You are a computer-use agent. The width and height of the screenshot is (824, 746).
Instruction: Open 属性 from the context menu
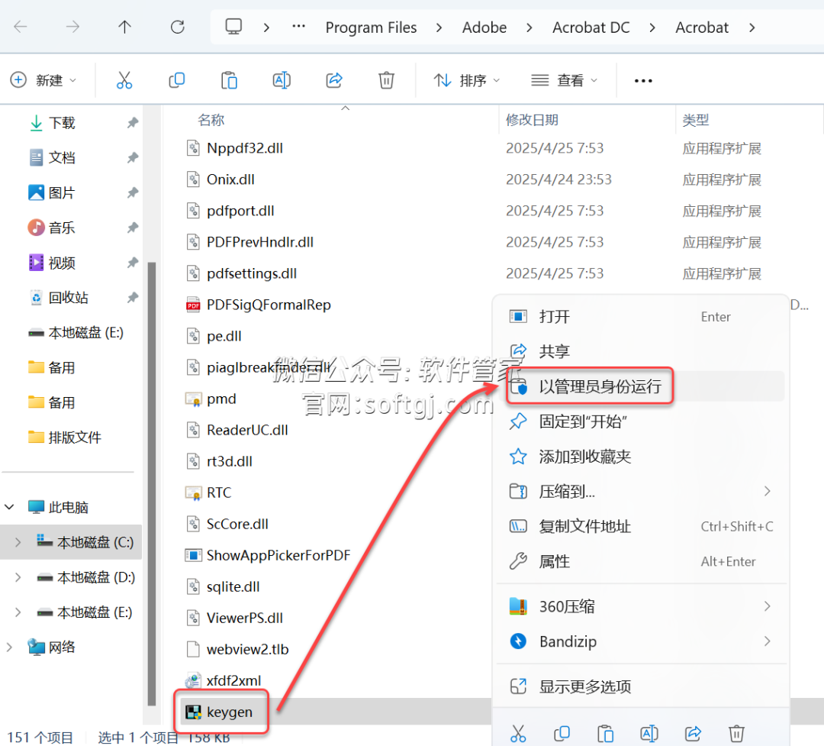[641, 561]
